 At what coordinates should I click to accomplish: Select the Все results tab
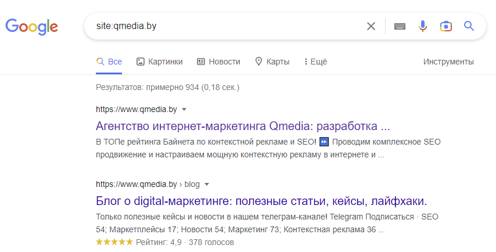click(109, 62)
